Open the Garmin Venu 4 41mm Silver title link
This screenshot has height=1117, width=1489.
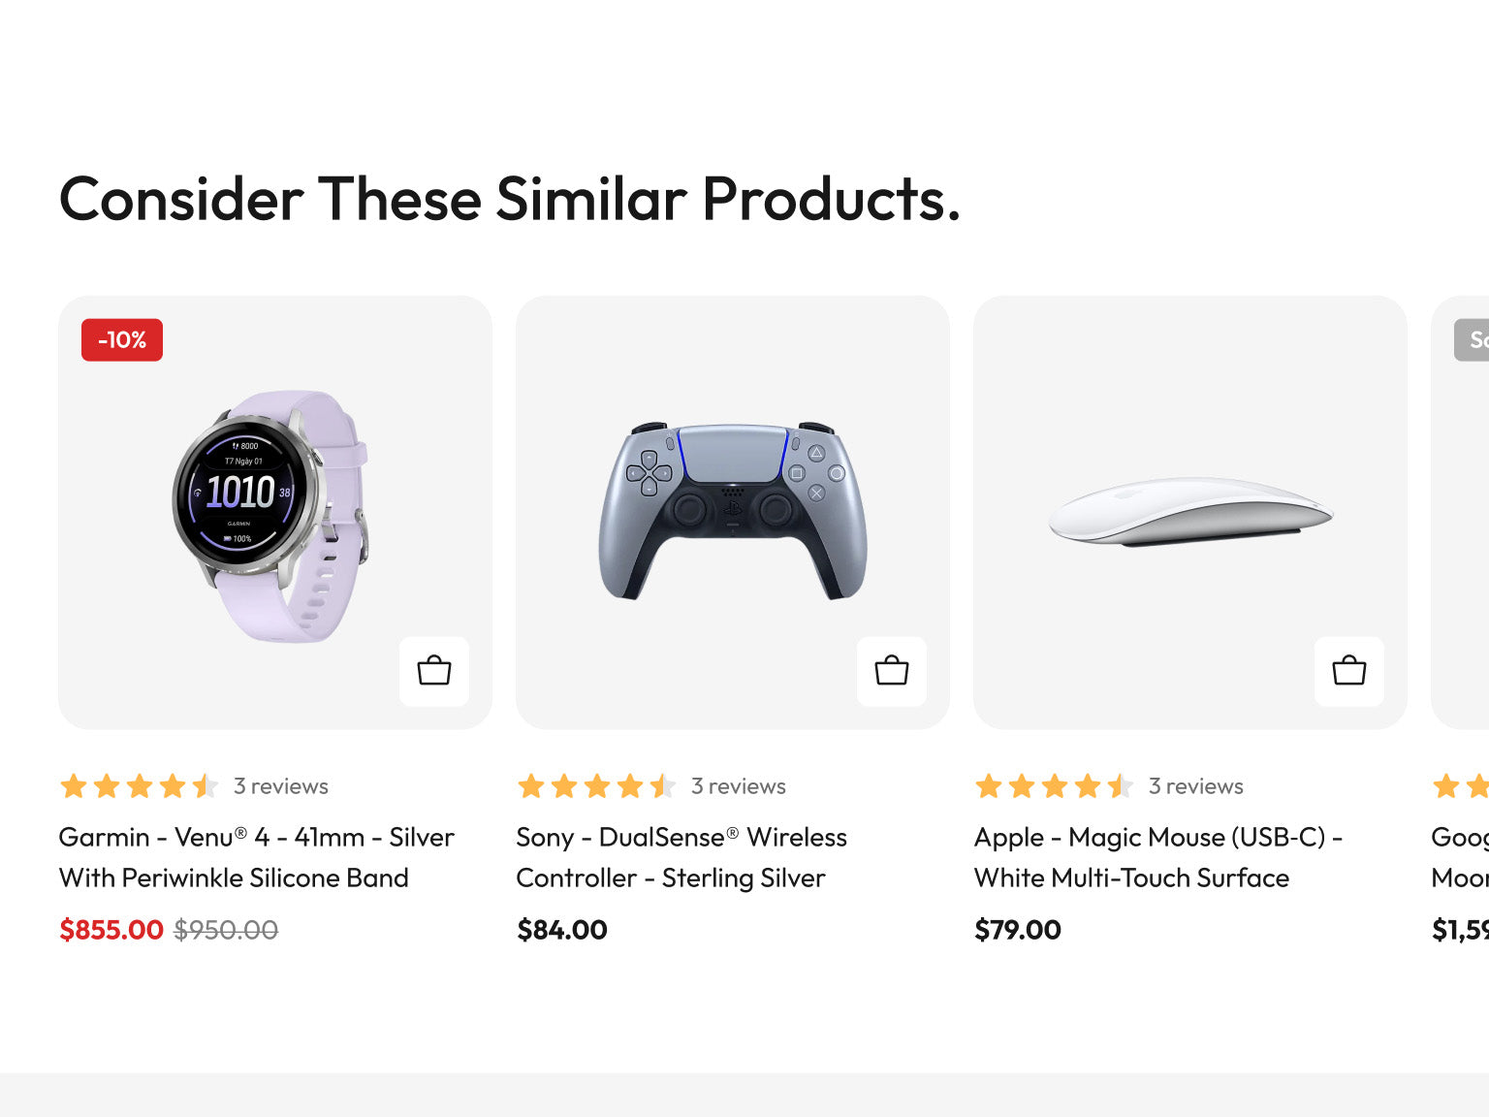pos(257,857)
